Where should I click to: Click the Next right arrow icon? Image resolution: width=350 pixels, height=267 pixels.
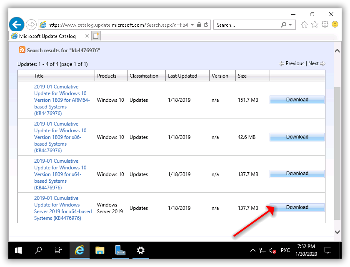[322, 64]
